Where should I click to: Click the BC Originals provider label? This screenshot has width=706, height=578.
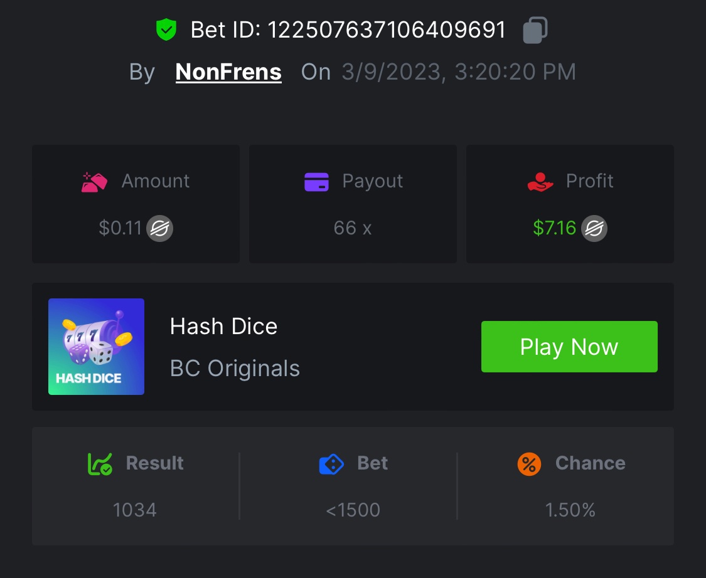click(x=235, y=369)
